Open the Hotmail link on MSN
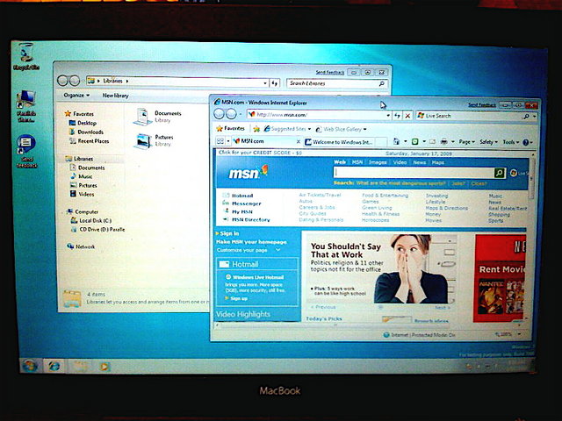Screen dimensions: 562x421 (242, 196)
